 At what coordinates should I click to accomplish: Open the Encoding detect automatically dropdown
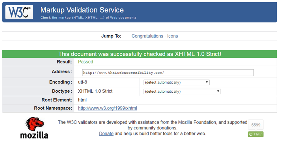pos(177,82)
